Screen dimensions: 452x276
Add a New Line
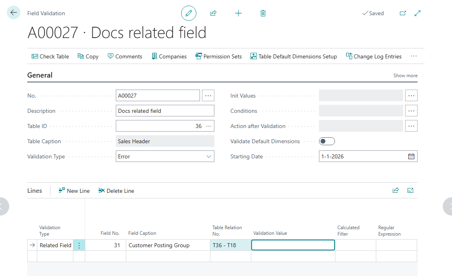tap(74, 190)
